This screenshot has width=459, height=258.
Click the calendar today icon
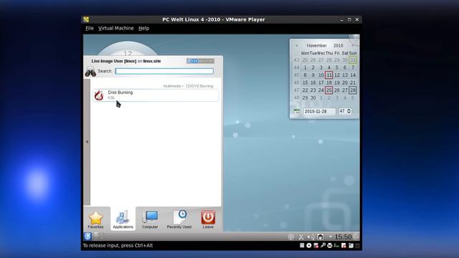pos(296,112)
